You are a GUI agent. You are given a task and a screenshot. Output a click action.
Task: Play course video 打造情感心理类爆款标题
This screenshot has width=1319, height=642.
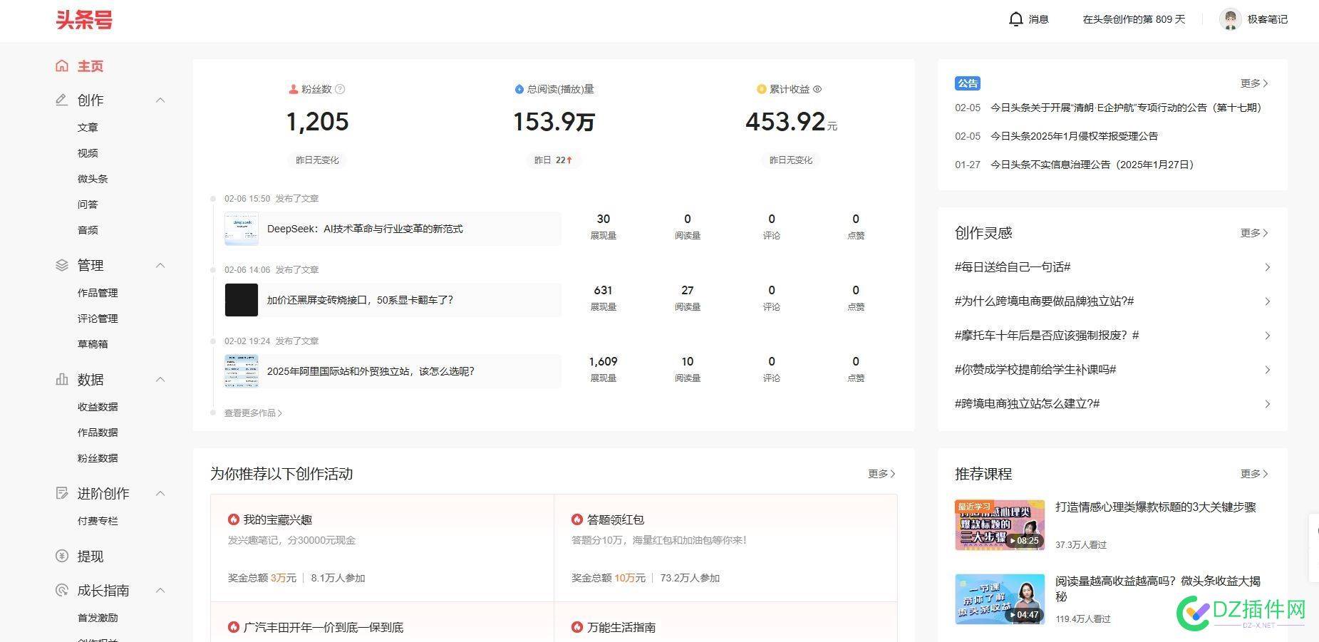[x=1000, y=525]
